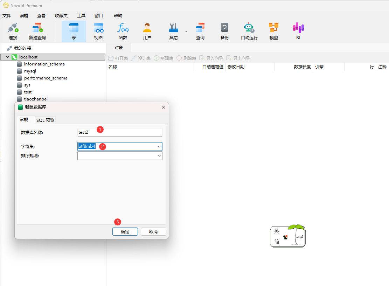389x286 pixels.
Task: Open the 收藏夹 (Favorites) menu
Action: click(61, 16)
